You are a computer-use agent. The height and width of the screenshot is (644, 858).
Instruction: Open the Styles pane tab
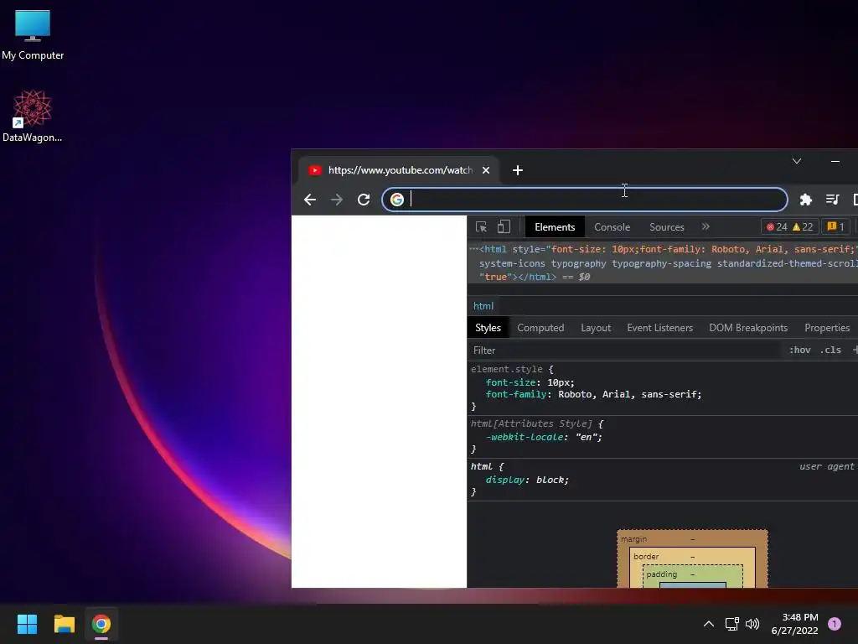click(488, 328)
